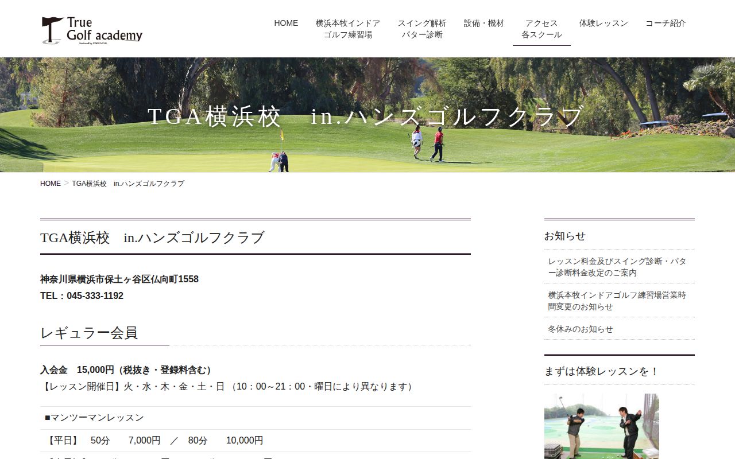Go to スイング解析 パター診断 menu
The image size is (735, 459).
point(422,29)
